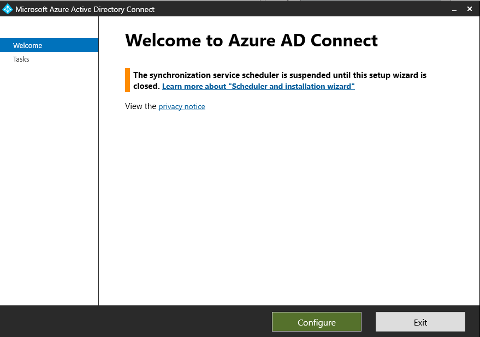This screenshot has height=337, width=480.
Task: Click the highlighted Welcome sidebar row
Action: [x=28, y=45]
